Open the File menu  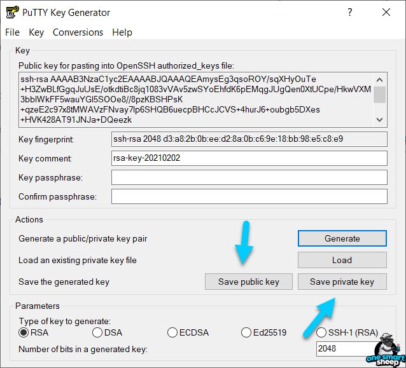12,32
